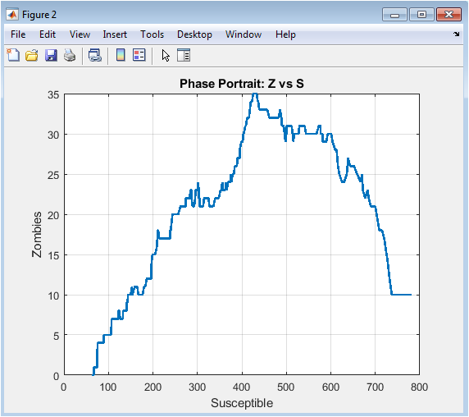Open the Edit menu

[x=48, y=34]
